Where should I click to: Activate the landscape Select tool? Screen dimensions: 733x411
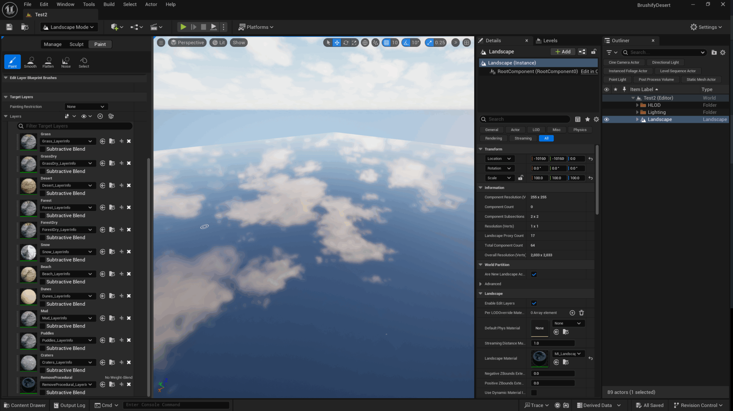(84, 62)
